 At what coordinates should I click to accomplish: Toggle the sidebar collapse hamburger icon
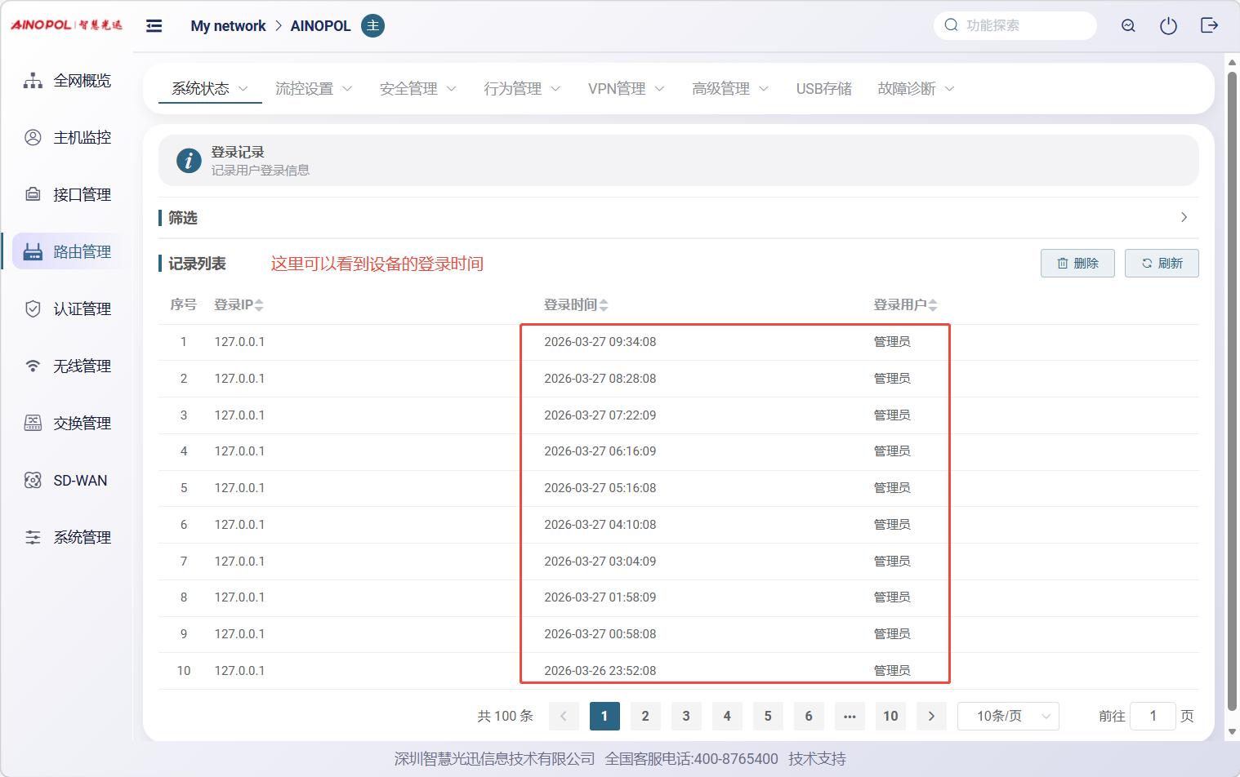(154, 26)
